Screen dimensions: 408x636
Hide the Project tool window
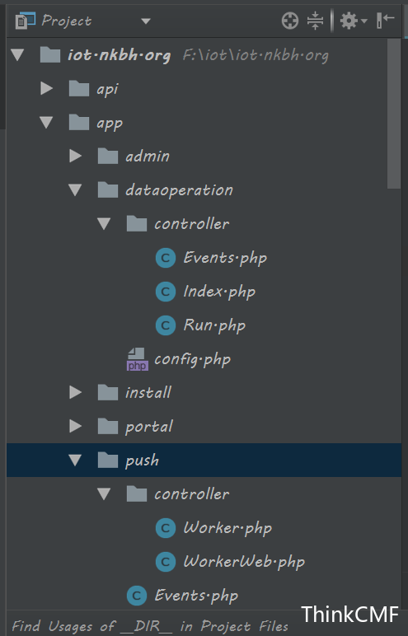385,21
